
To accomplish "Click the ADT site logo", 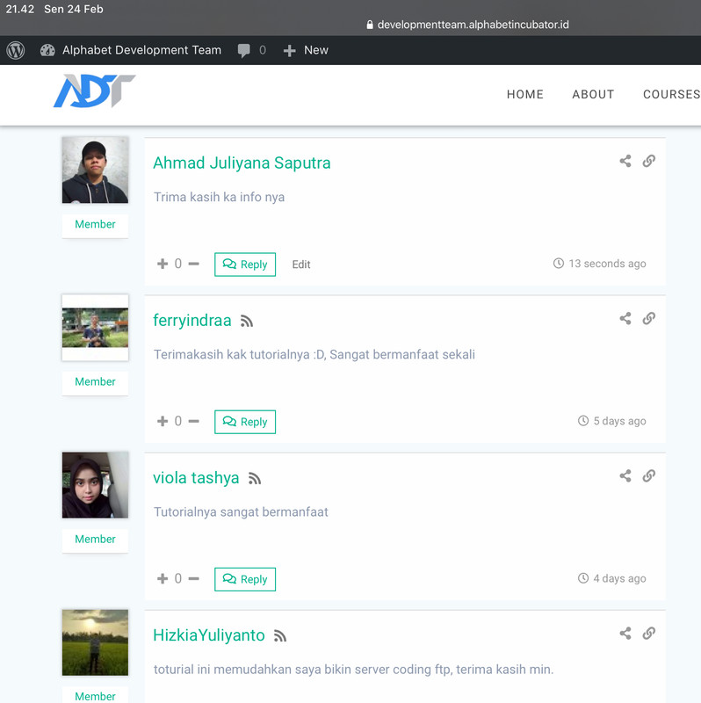I will (x=95, y=91).
